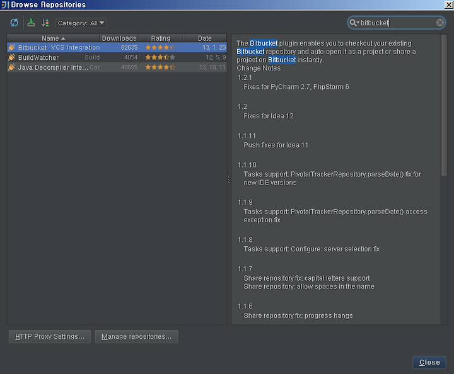Click into the plugin search field
Screen dimensions: 454x374
click(397, 23)
